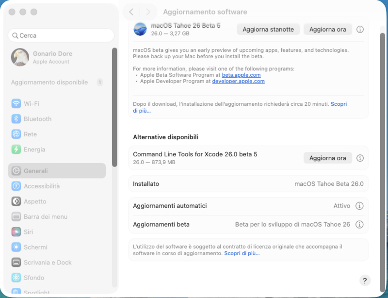Click the Wi-Fi icon in sidebar

(16, 103)
